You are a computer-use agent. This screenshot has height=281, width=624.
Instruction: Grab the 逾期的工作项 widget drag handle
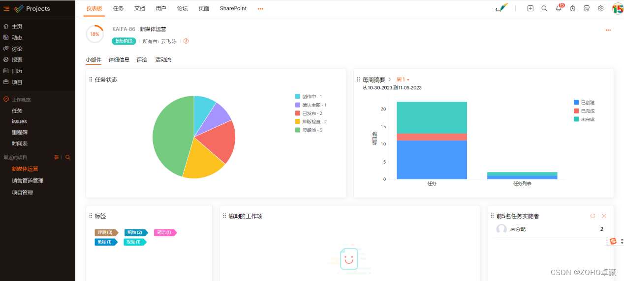[224, 216]
